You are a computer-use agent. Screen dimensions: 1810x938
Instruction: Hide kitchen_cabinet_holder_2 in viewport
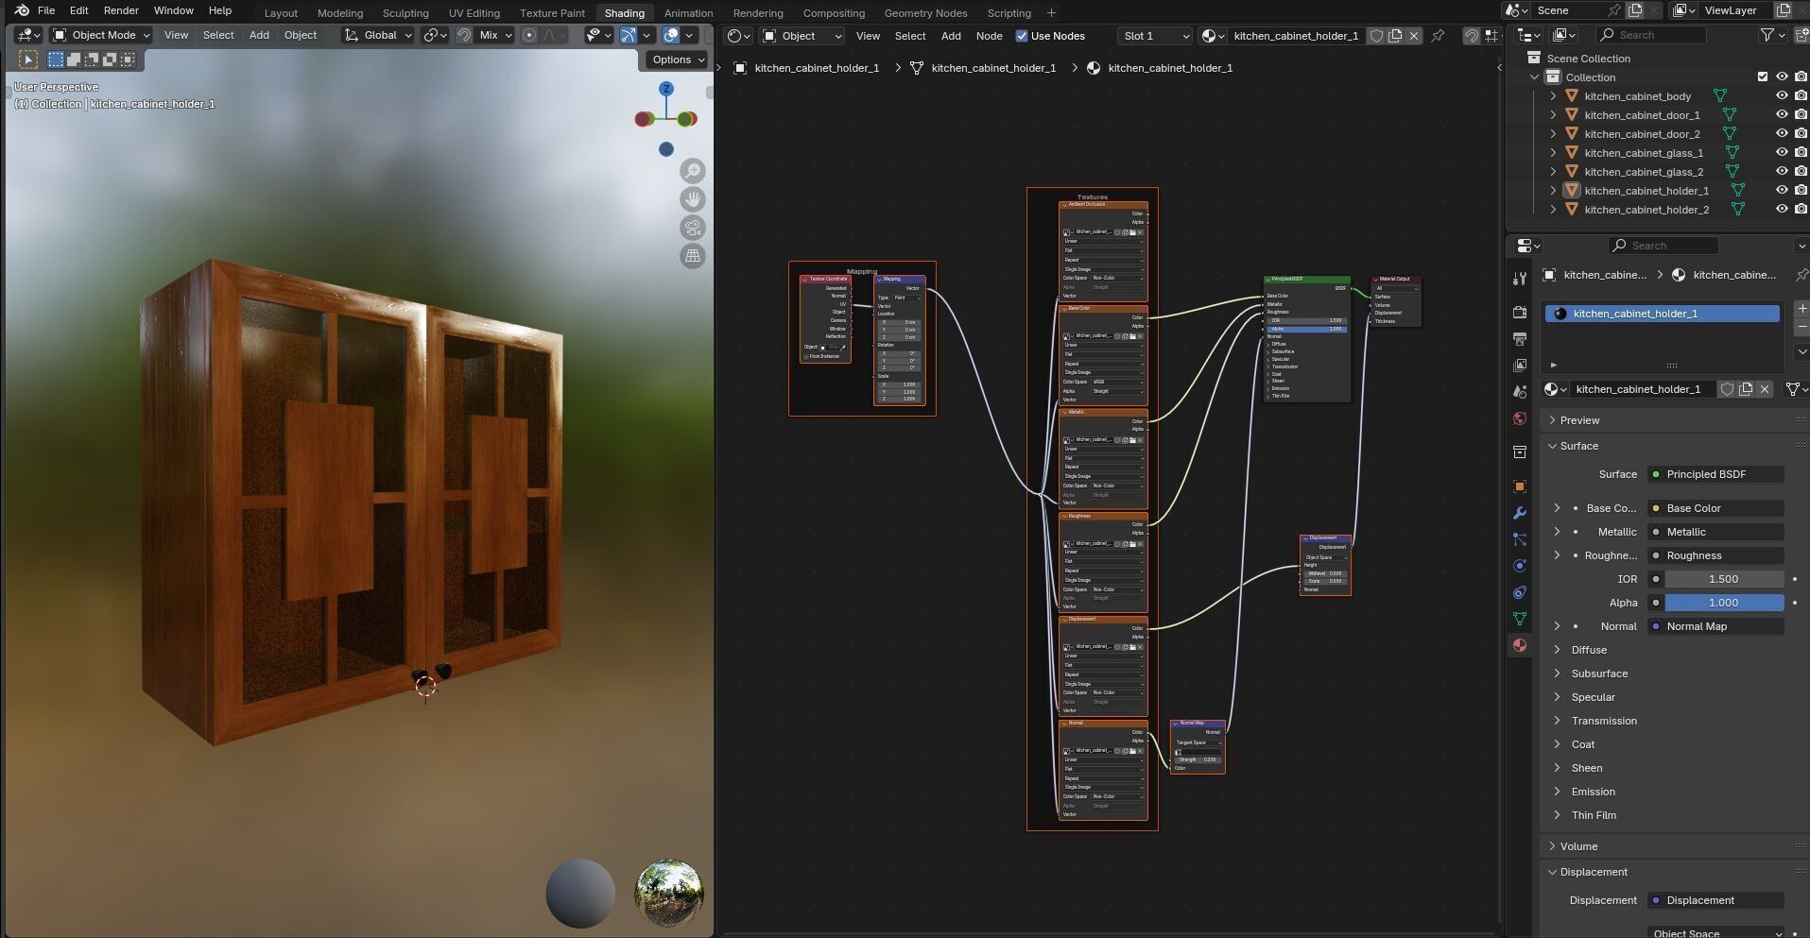(x=1782, y=209)
